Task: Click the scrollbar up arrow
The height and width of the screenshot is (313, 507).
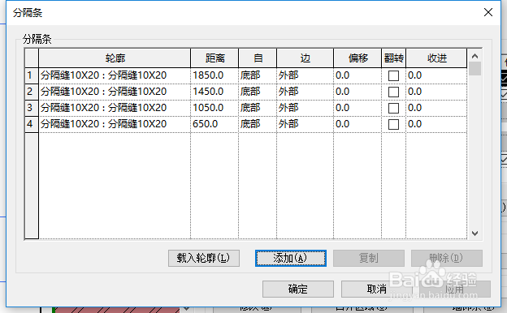Action: tap(474, 56)
